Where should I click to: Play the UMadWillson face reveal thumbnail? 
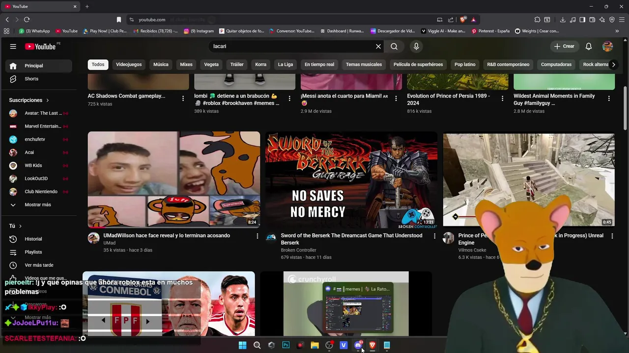pyautogui.click(x=174, y=179)
